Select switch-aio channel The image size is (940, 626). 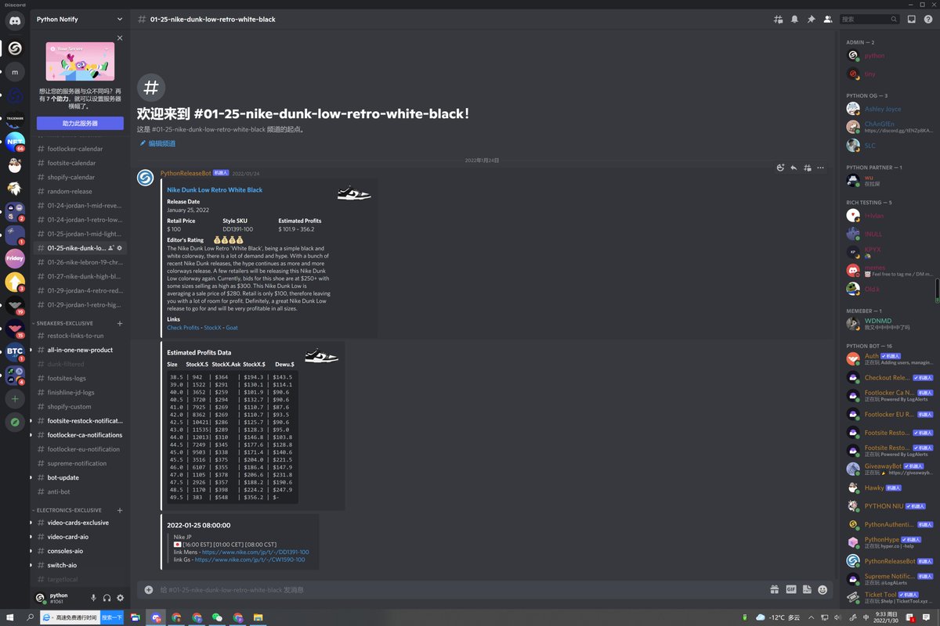pyautogui.click(x=80, y=565)
